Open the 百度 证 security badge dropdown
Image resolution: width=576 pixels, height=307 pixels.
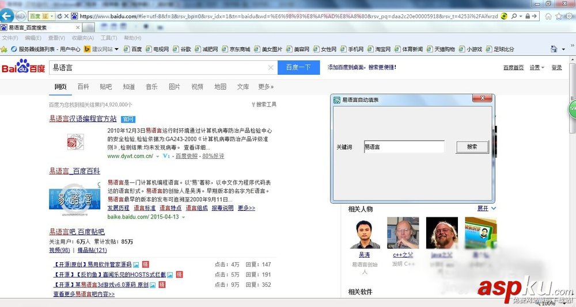pyautogui.click(x=42, y=16)
